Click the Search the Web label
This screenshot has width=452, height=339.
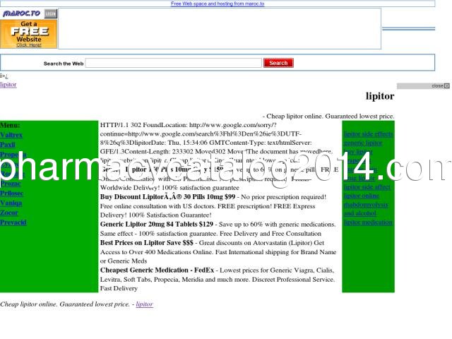[64, 64]
